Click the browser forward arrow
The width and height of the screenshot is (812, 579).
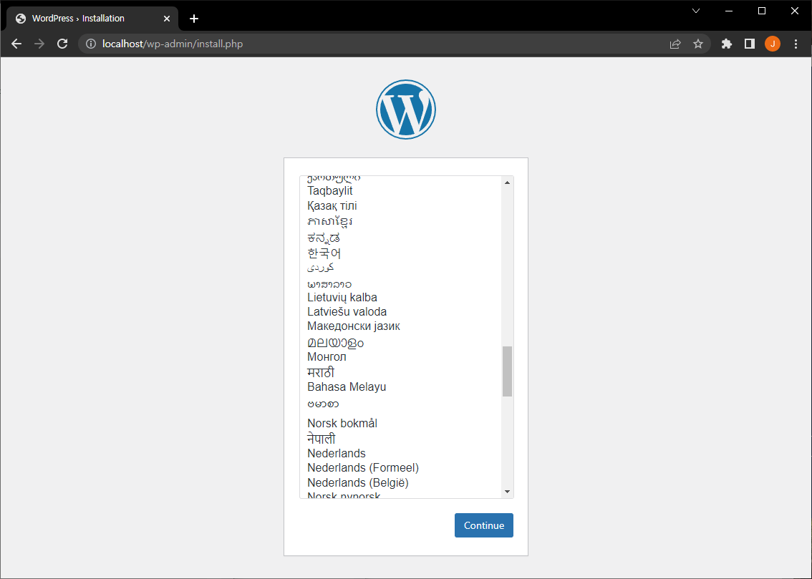pos(39,44)
